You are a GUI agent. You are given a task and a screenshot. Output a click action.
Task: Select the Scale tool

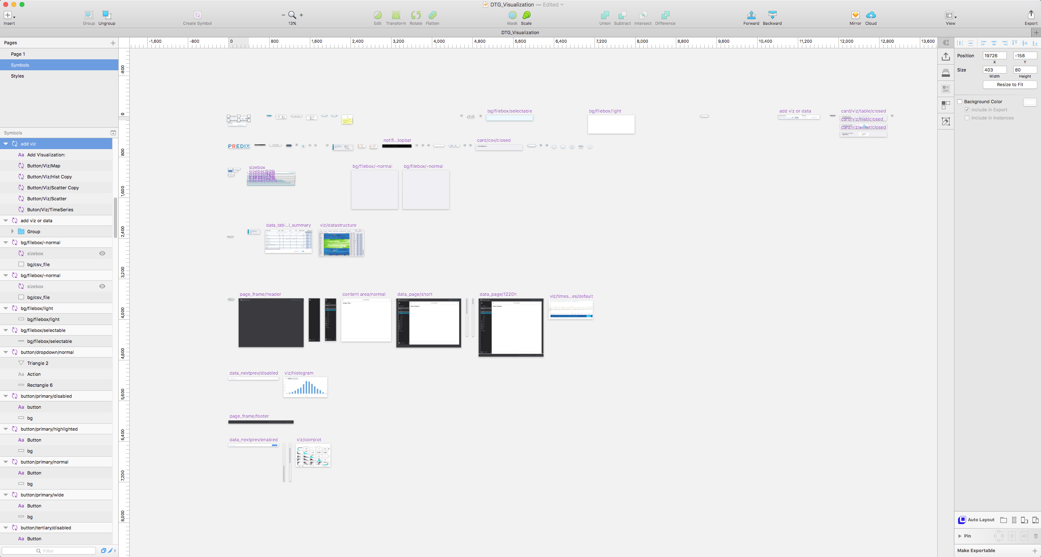526,15
